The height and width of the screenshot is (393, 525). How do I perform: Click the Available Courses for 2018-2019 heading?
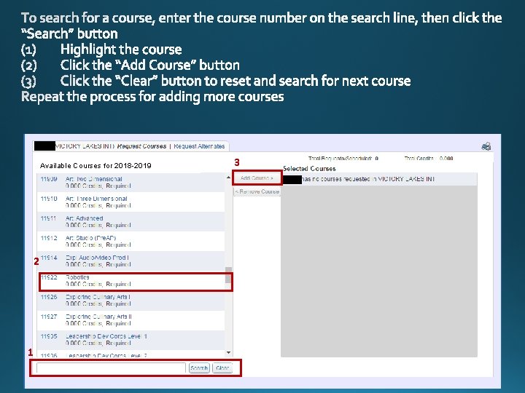[x=96, y=166]
